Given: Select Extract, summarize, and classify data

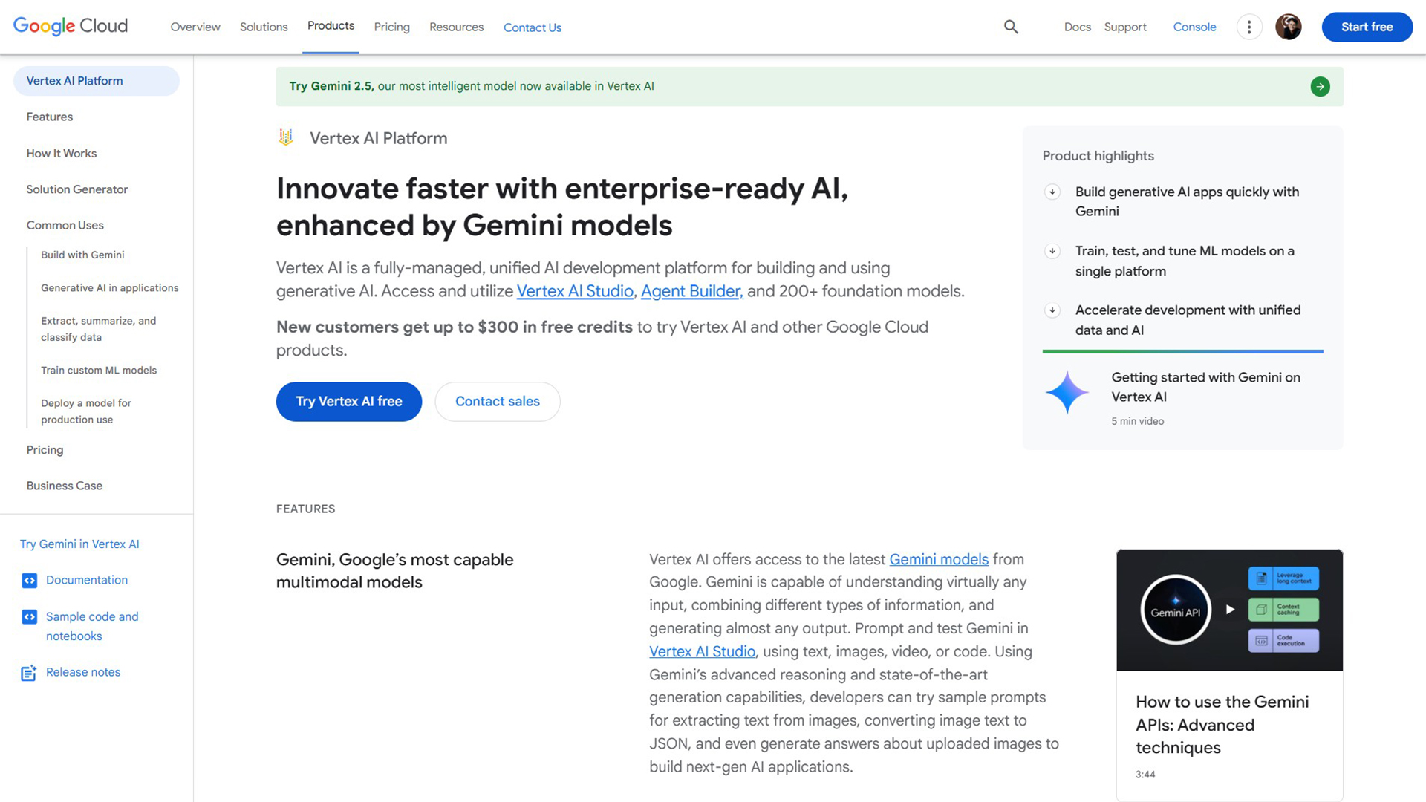Looking at the screenshot, I should coord(99,329).
